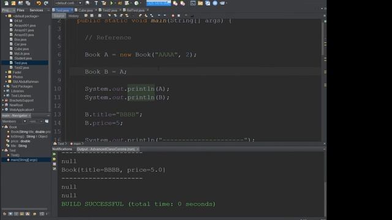This screenshot has width=392, height=220.
Task: Close the Output run tab
Action: click(x=137, y=149)
